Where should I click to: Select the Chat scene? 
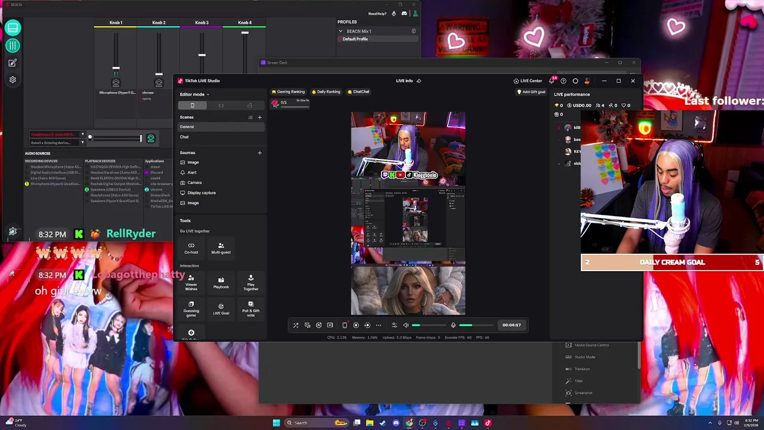(x=221, y=137)
